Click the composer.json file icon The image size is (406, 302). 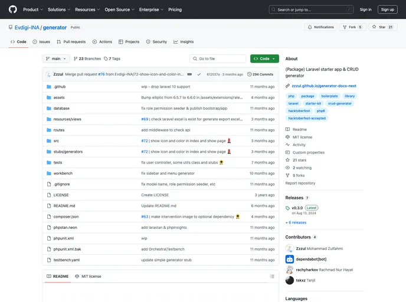click(x=49, y=216)
